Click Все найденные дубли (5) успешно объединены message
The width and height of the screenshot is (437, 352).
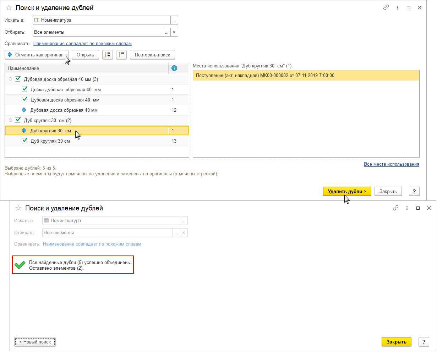coord(81,263)
